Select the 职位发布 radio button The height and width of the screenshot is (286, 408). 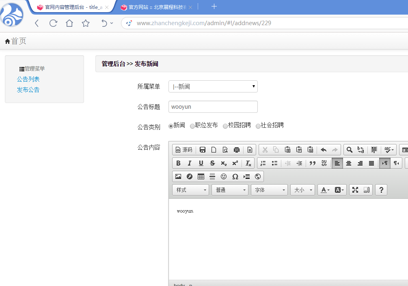pyautogui.click(x=192, y=126)
